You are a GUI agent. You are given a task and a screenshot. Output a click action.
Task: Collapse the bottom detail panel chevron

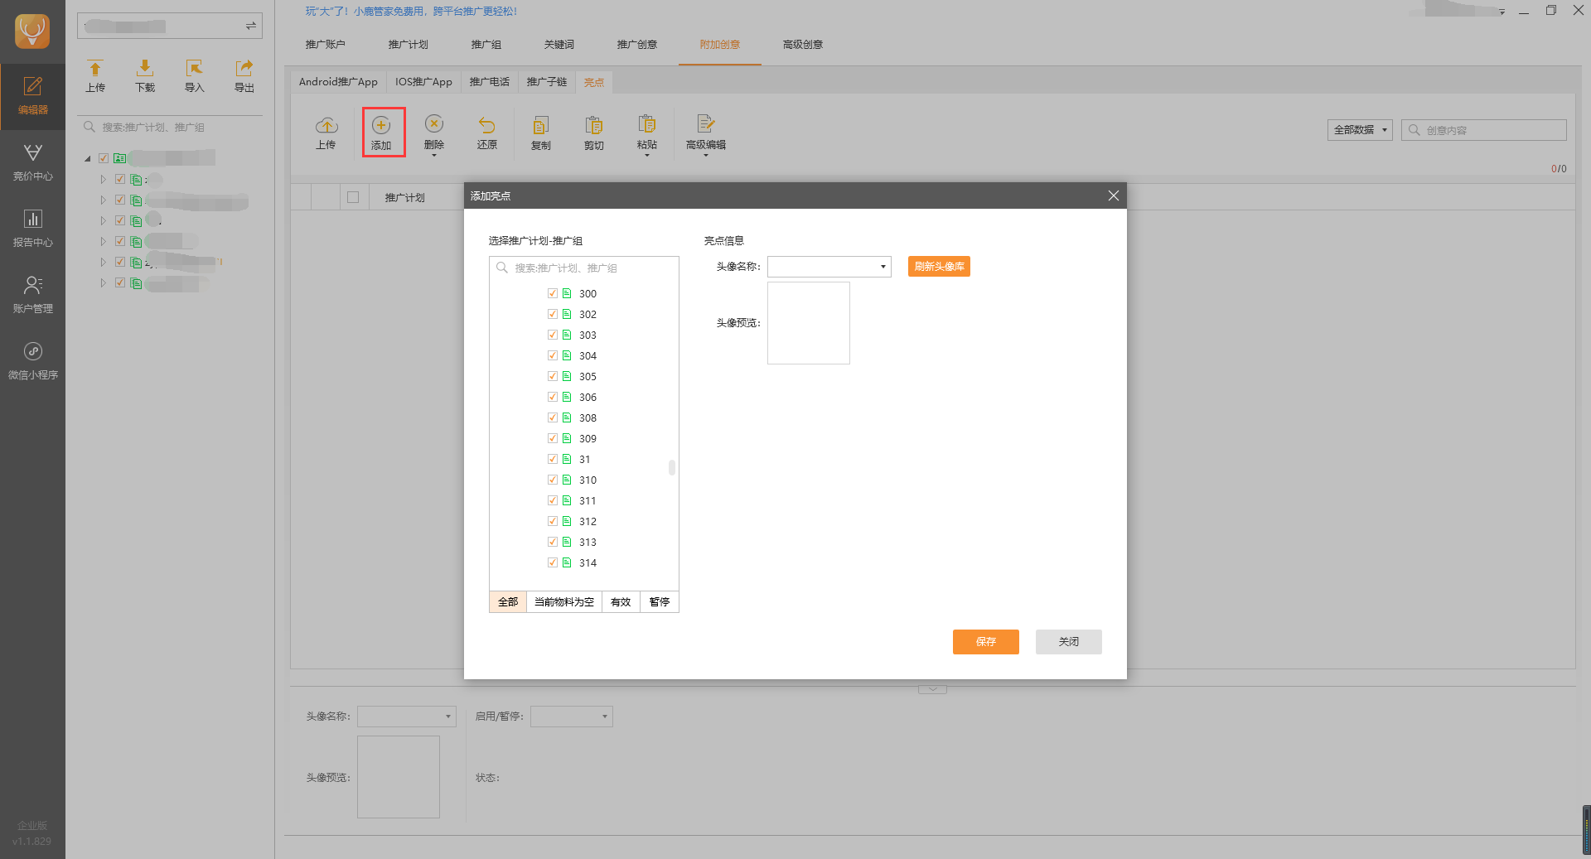pos(932,689)
